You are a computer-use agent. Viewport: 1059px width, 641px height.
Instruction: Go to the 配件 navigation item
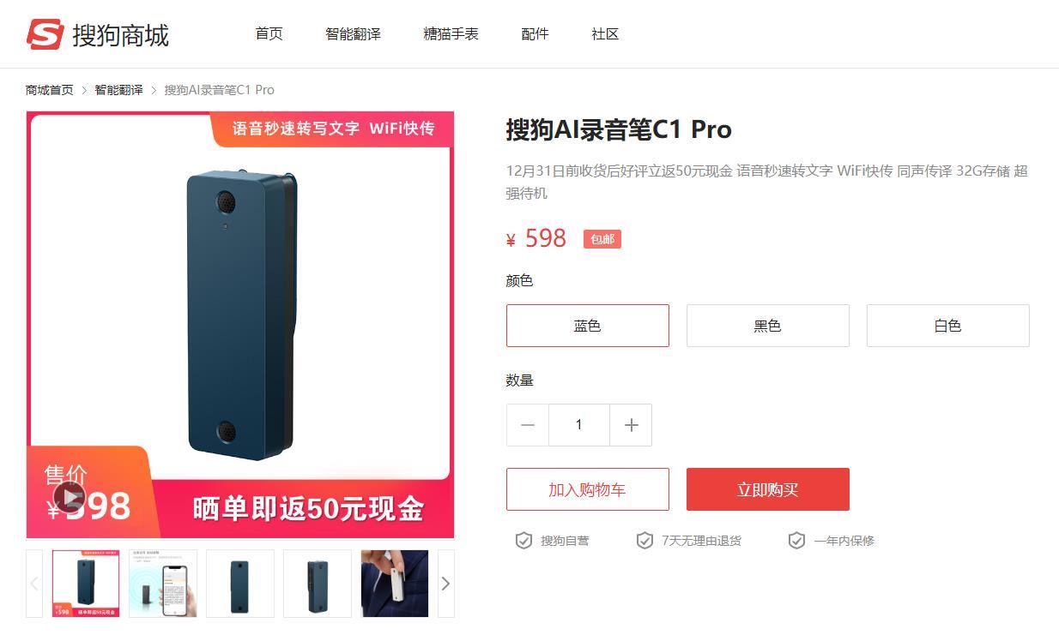(535, 34)
